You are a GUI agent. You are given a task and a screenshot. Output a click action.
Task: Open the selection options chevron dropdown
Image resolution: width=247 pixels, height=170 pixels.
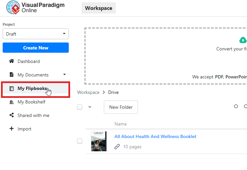[x=90, y=107]
